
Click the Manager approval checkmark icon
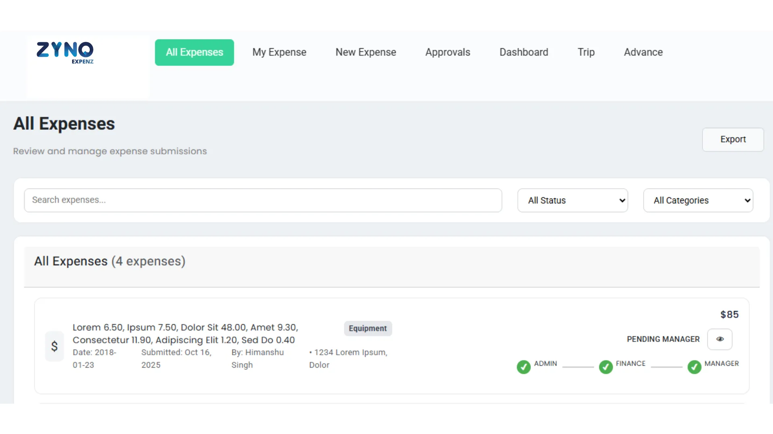click(x=694, y=366)
